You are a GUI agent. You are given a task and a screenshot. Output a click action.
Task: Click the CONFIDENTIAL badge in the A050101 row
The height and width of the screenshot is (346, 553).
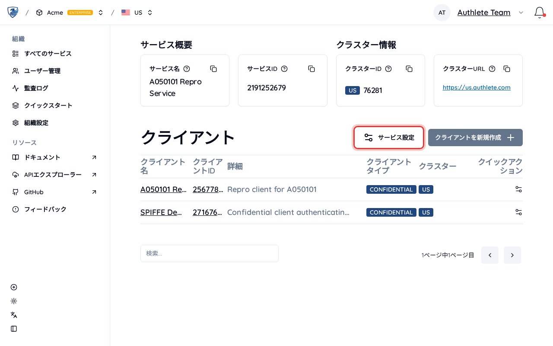point(391,189)
